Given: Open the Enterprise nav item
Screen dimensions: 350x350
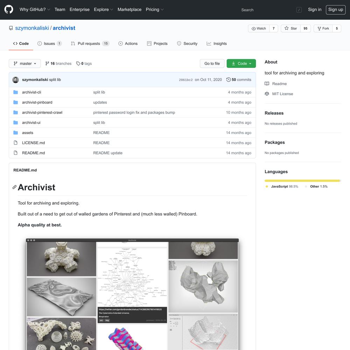Looking at the screenshot, I should click(79, 9).
